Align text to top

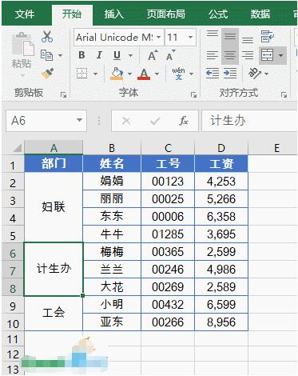pos(213,34)
